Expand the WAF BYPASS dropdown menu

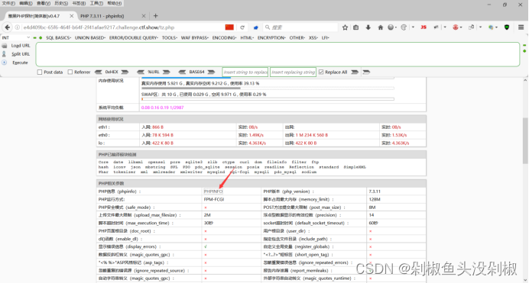click(x=195, y=37)
